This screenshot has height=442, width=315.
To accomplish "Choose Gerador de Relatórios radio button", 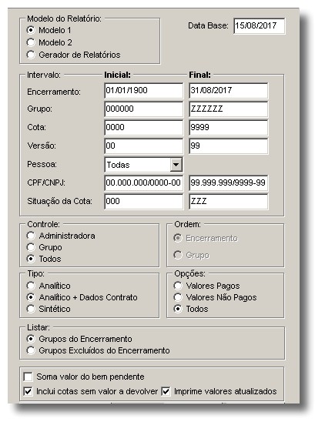I will pos(31,55).
